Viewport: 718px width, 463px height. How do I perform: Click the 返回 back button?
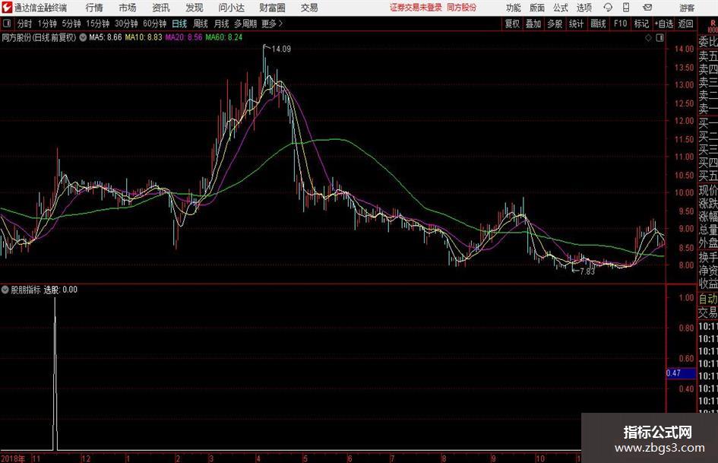(685, 24)
